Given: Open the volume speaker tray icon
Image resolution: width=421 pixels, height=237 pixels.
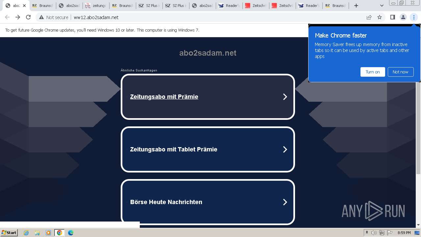Looking at the screenshot, I should coord(374,233).
